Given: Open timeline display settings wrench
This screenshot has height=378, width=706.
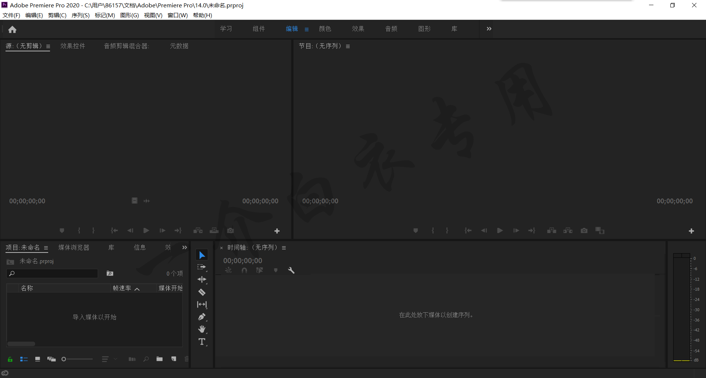Looking at the screenshot, I should coord(291,270).
